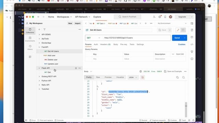Open the Send button options arrow
This screenshot has width=219, height=123.
[185, 38]
